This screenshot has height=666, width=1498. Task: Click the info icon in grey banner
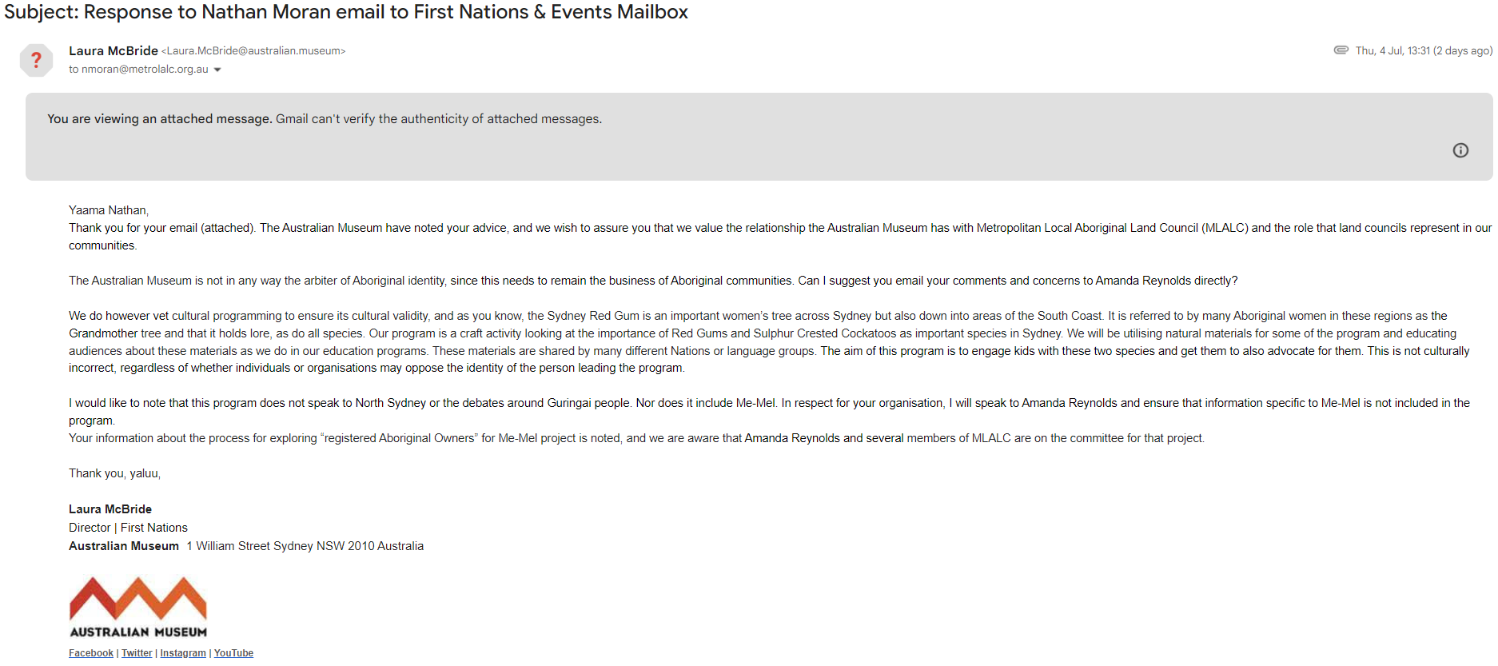point(1460,150)
